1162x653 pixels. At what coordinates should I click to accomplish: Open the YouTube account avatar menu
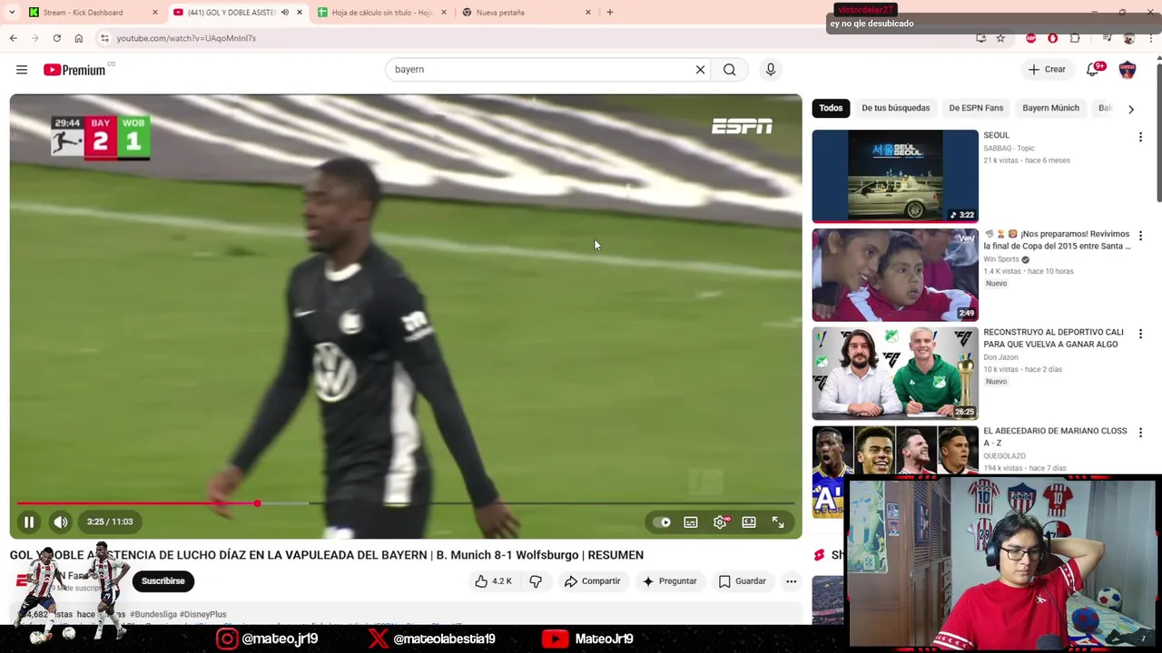[1128, 69]
